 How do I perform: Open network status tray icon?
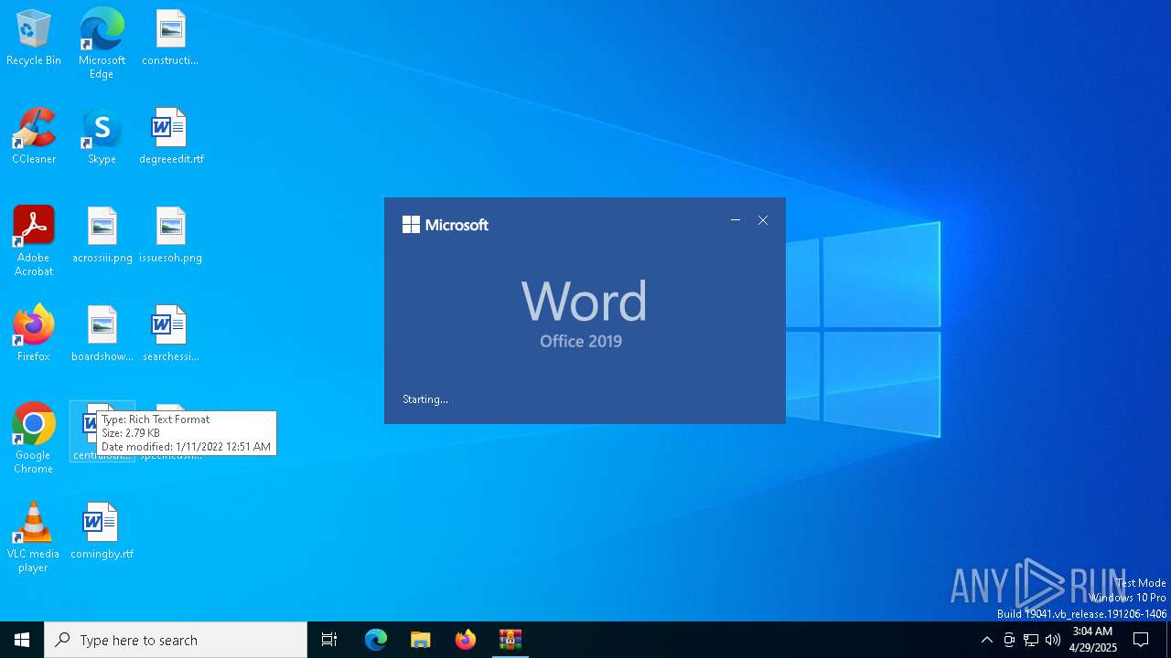[1031, 640]
